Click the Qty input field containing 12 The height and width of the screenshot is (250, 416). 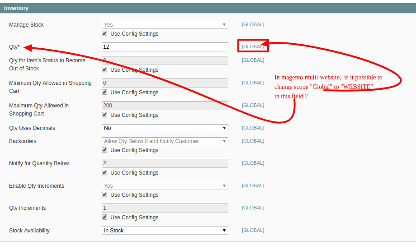pos(165,47)
